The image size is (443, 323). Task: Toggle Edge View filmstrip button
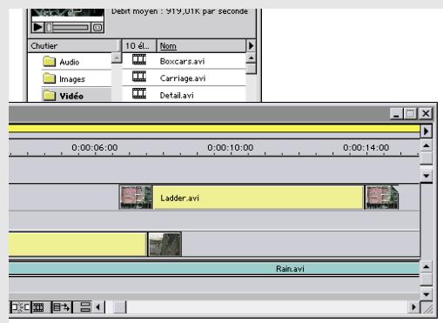click(38, 306)
